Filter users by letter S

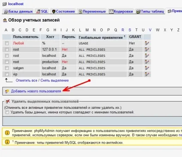(x=130, y=30)
